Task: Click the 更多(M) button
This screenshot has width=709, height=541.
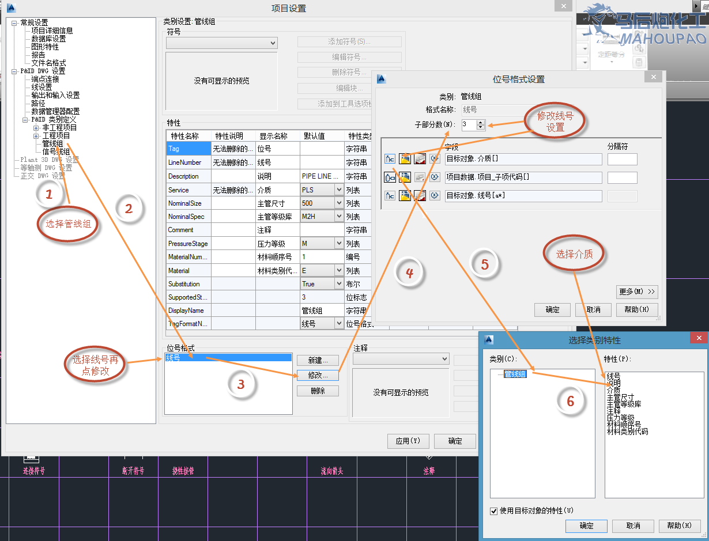Action: (x=637, y=292)
